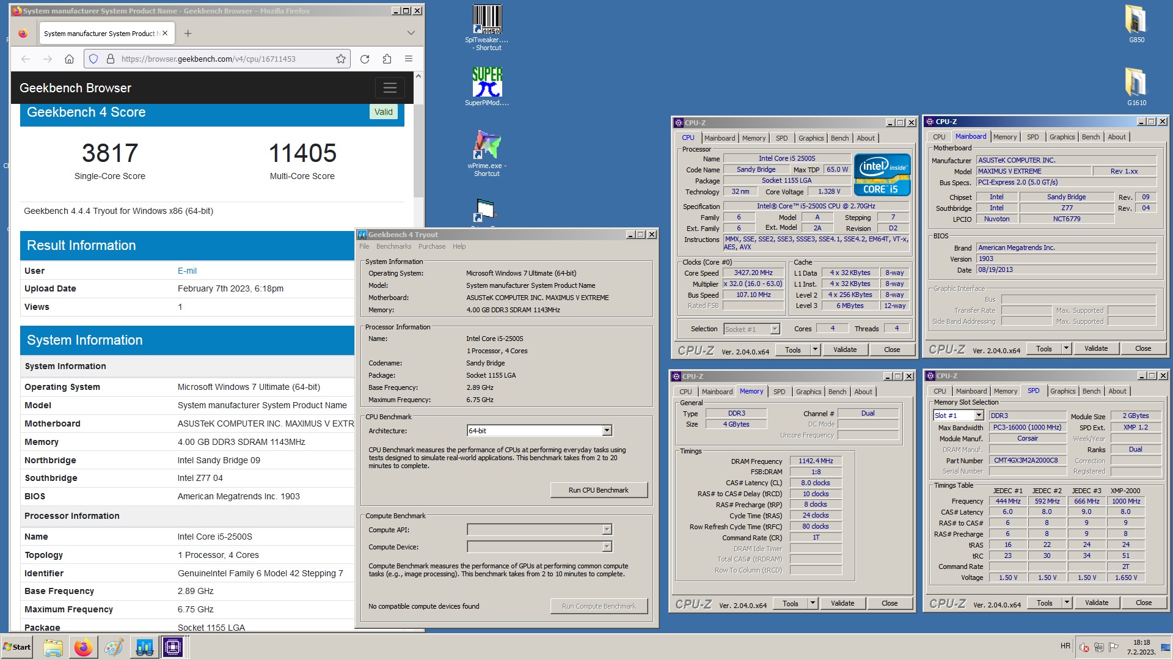Screen dimensions: 1173x660
Task: Click site lock security icon
Action: coord(111,59)
